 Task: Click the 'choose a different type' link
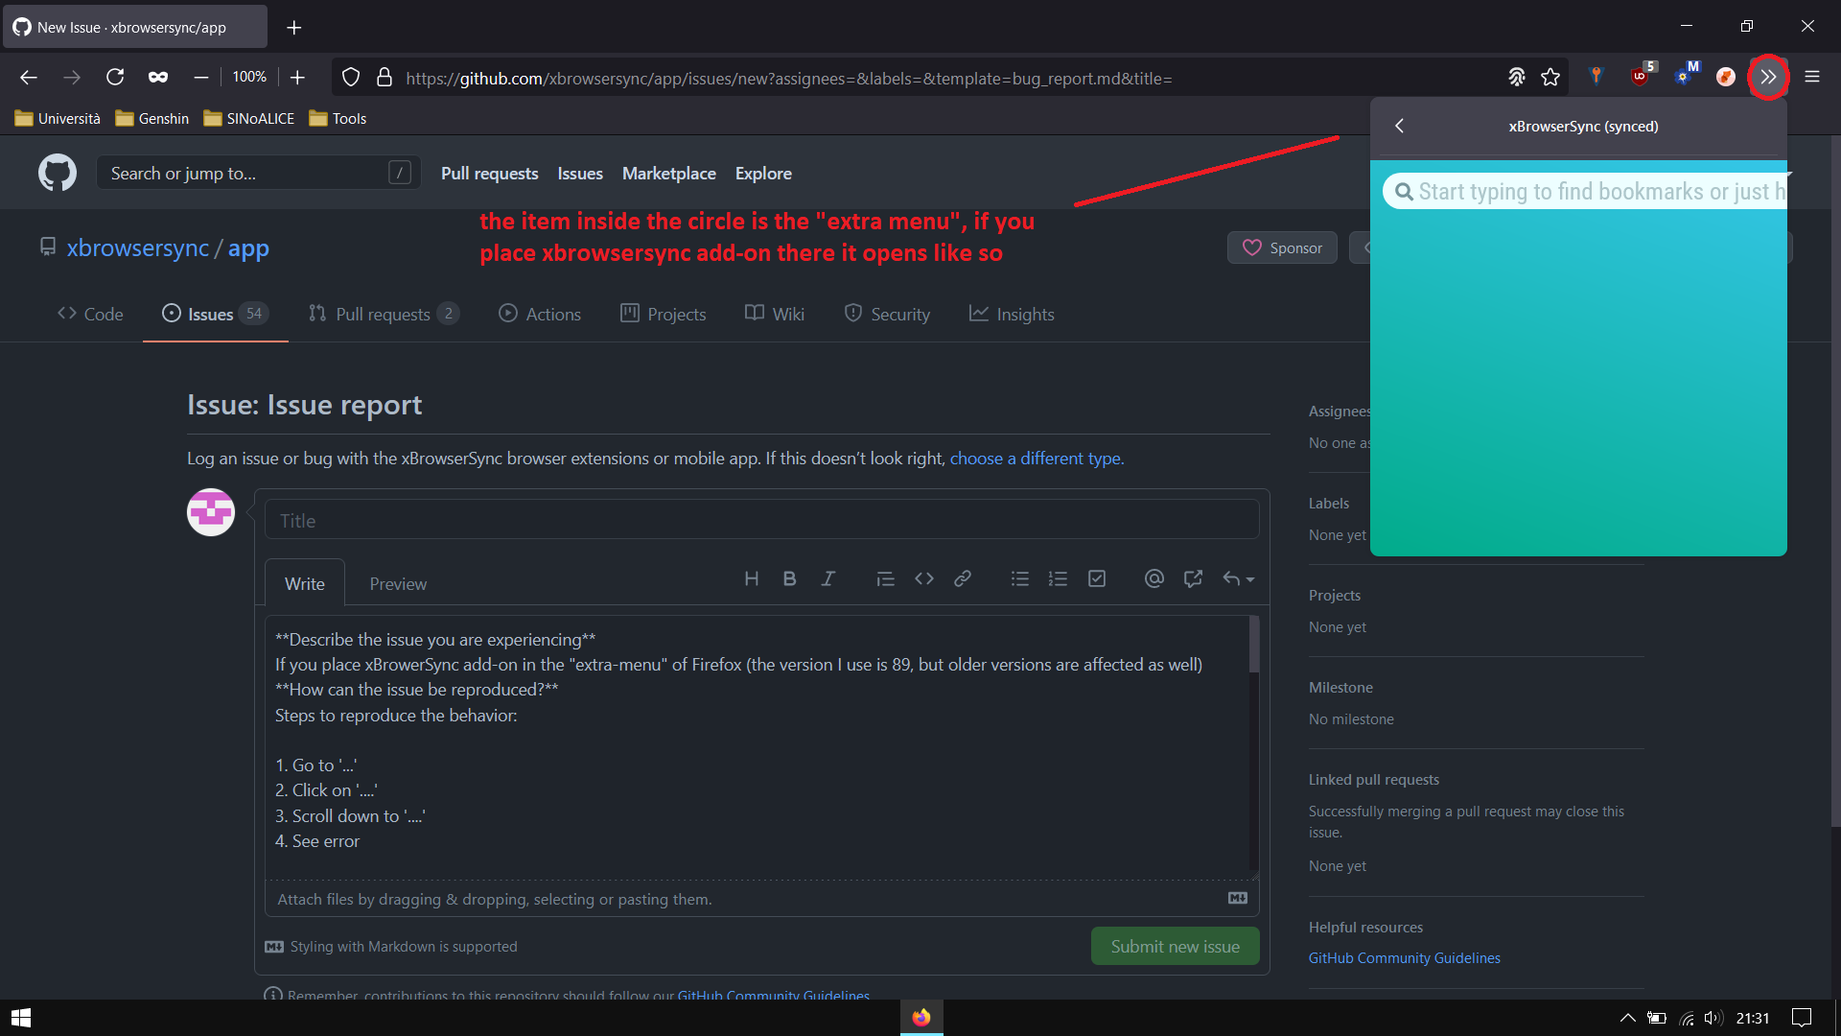click(x=1036, y=459)
